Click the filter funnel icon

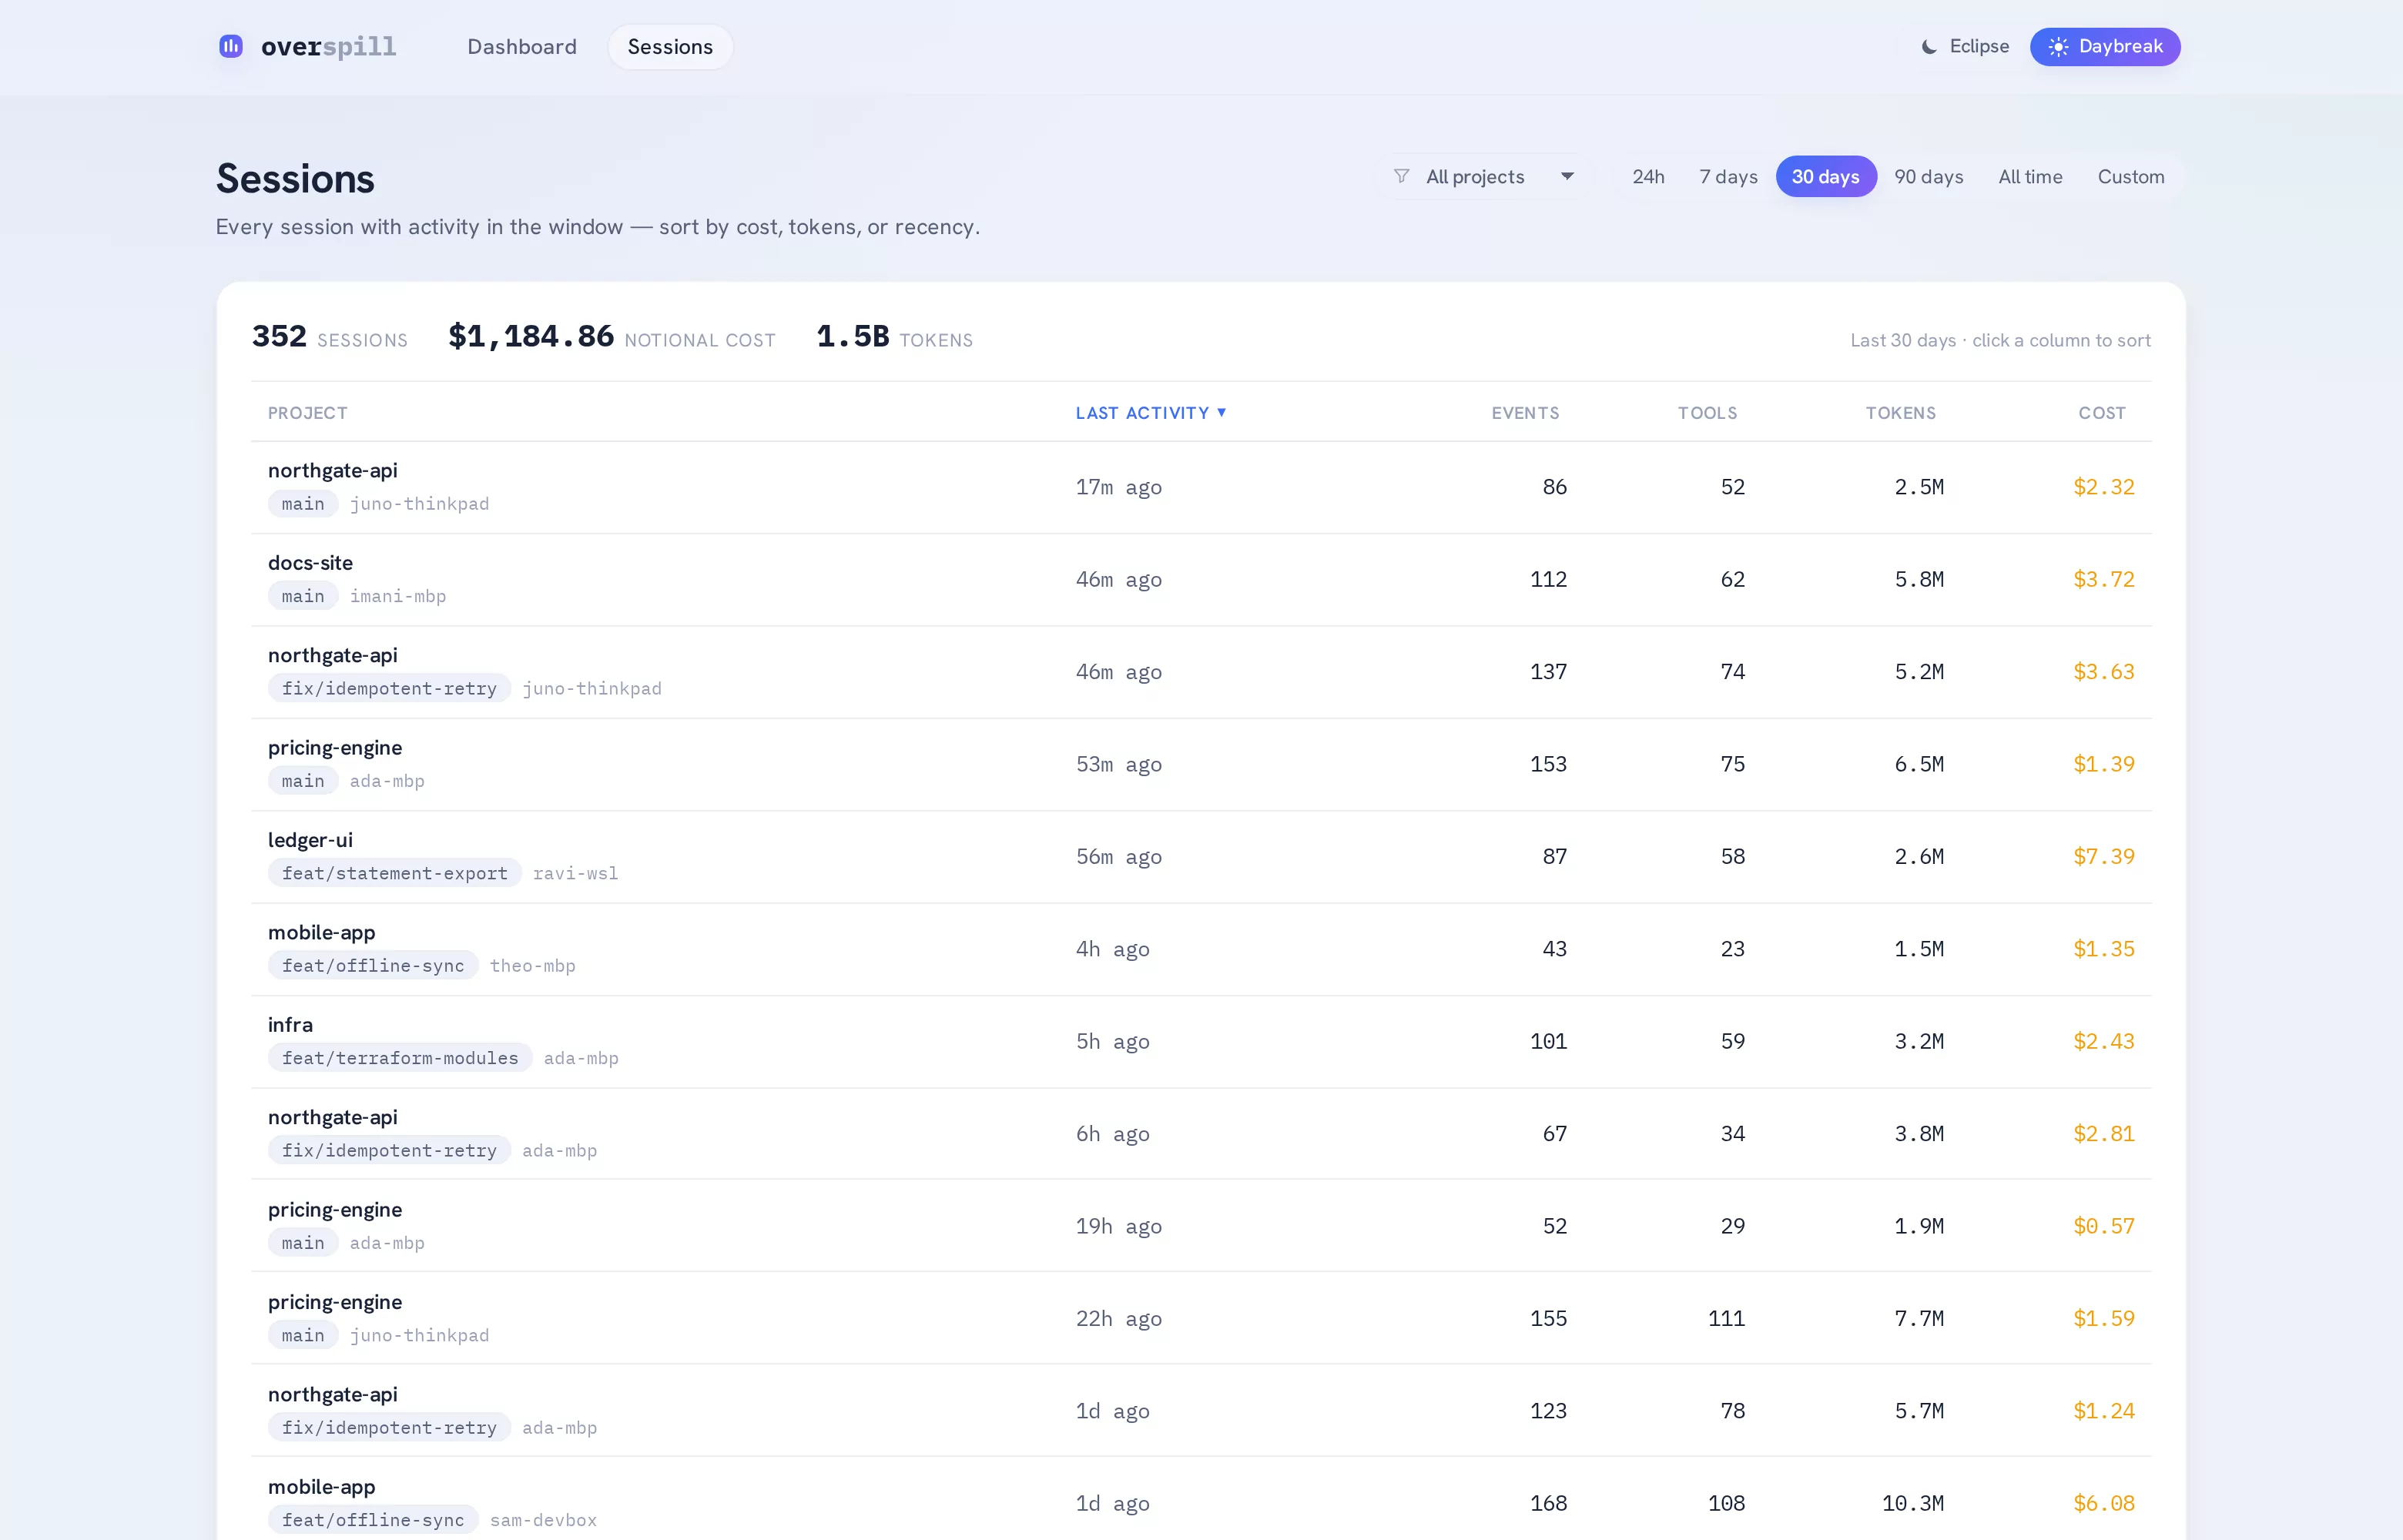click(x=1402, y=176)
